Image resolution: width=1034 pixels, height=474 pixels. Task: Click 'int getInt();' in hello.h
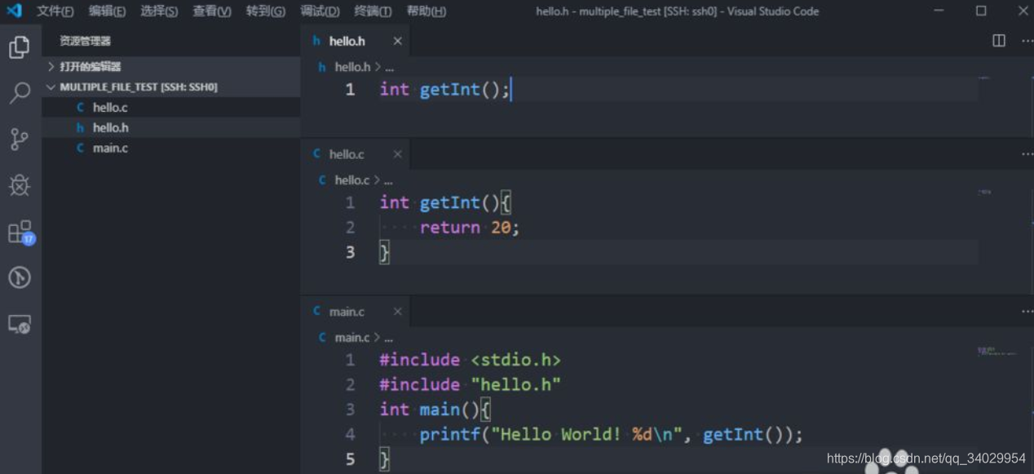pyautogui.click(x=444, y=90)
